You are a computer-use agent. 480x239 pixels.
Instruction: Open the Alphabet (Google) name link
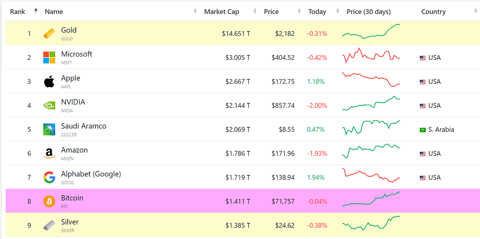coord(91,174)
